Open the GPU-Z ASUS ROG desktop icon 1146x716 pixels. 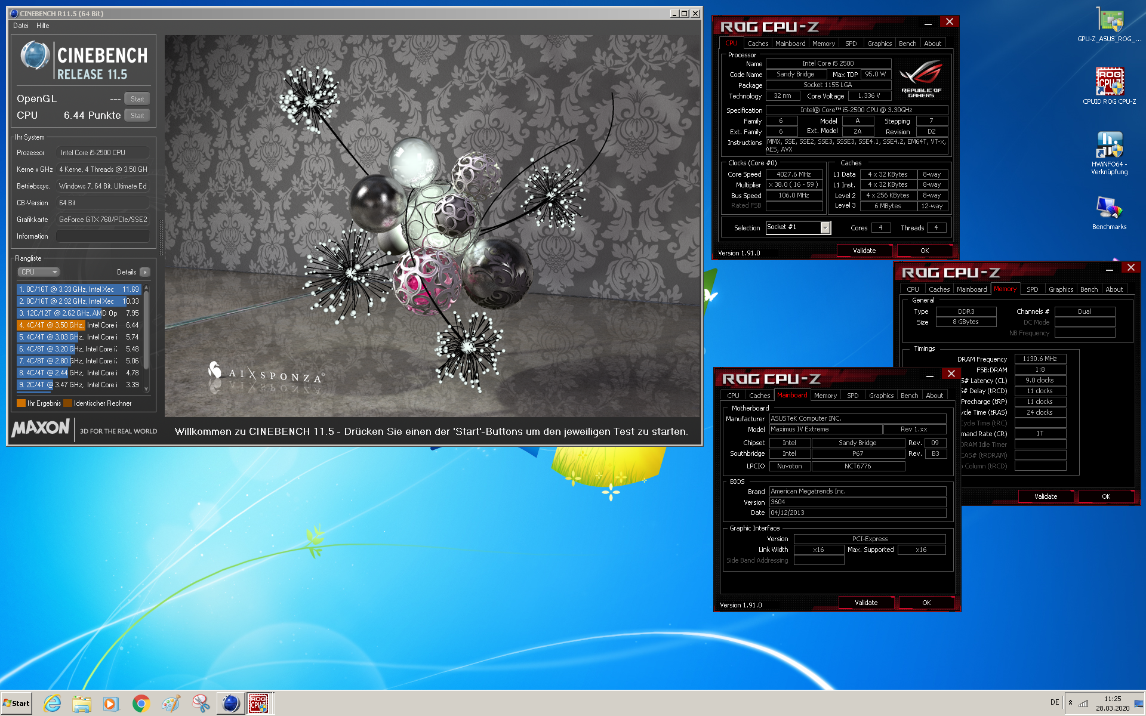(x=1110, y=25)
